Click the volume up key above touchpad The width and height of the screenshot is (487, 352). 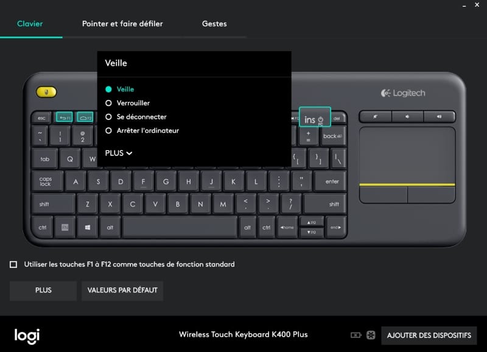(x=439, y=116)
